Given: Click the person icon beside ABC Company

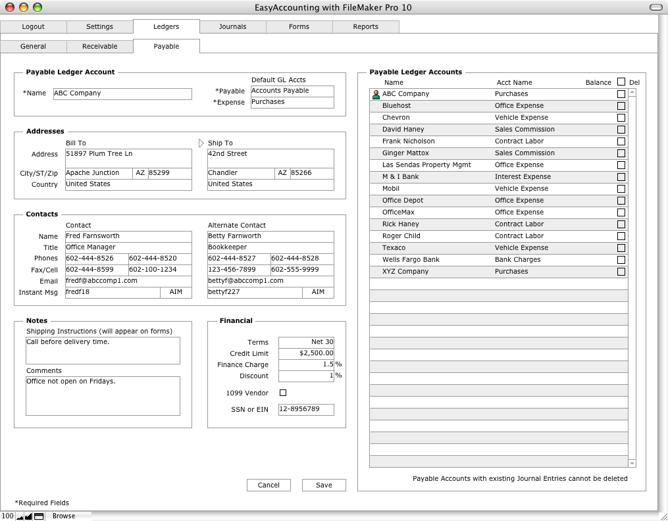Looking at the screenshot, I should click(x=376, y=95).
